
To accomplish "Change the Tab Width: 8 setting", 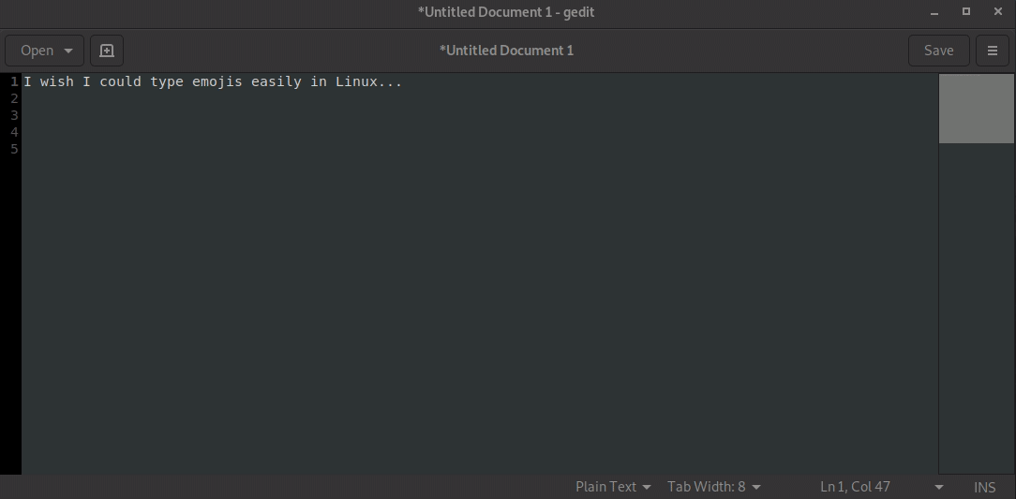I will tap(713, 487).
